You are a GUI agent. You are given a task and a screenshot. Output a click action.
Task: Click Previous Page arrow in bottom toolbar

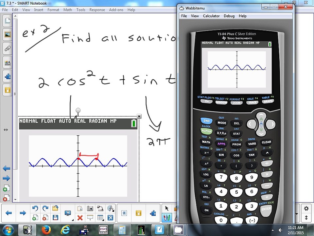[x=9, y=213]
